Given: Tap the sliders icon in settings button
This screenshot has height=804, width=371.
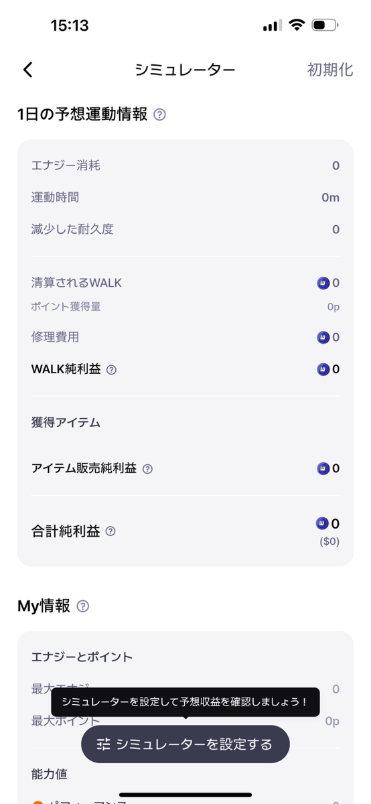Looking at the screenshot, I should tap(103, 744).
